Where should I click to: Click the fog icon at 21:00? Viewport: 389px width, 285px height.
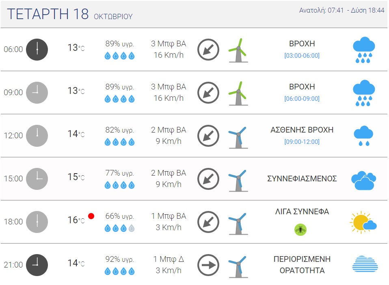click(365, 264)
